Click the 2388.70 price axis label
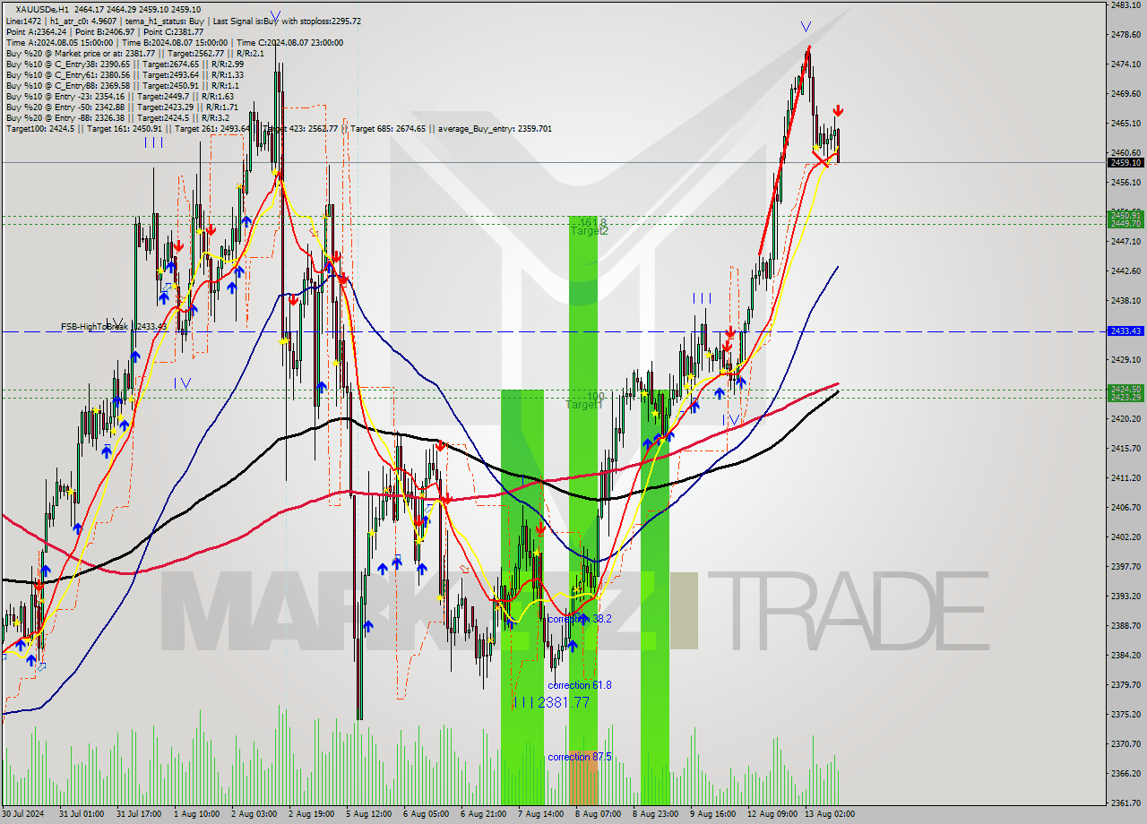This screenshot has width=1147, height=824. tap(1125, 625)
